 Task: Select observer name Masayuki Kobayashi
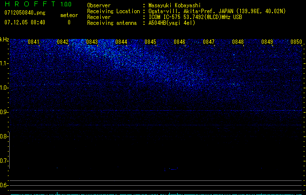coord(175,5)
